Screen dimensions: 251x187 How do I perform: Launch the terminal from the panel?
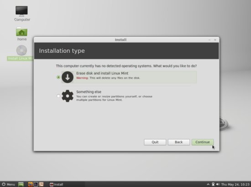(x=36, y=184)
